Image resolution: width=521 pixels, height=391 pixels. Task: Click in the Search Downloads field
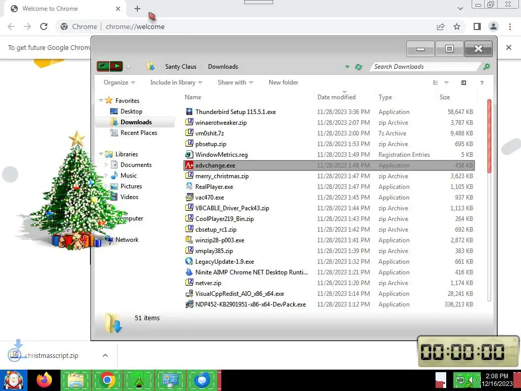coord(426,67)
